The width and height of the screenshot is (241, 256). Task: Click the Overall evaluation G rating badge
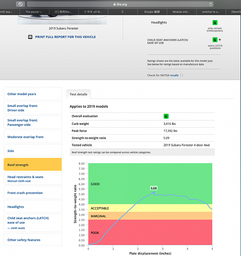(166, 116)
